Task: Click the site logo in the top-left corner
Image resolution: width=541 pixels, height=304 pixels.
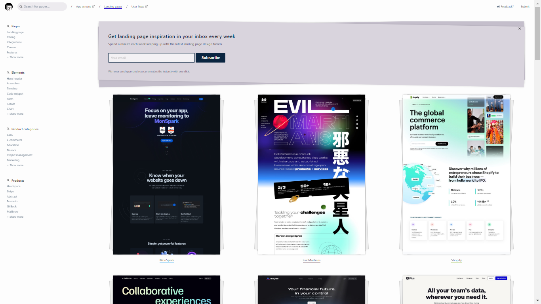Action: coord(9,6)
